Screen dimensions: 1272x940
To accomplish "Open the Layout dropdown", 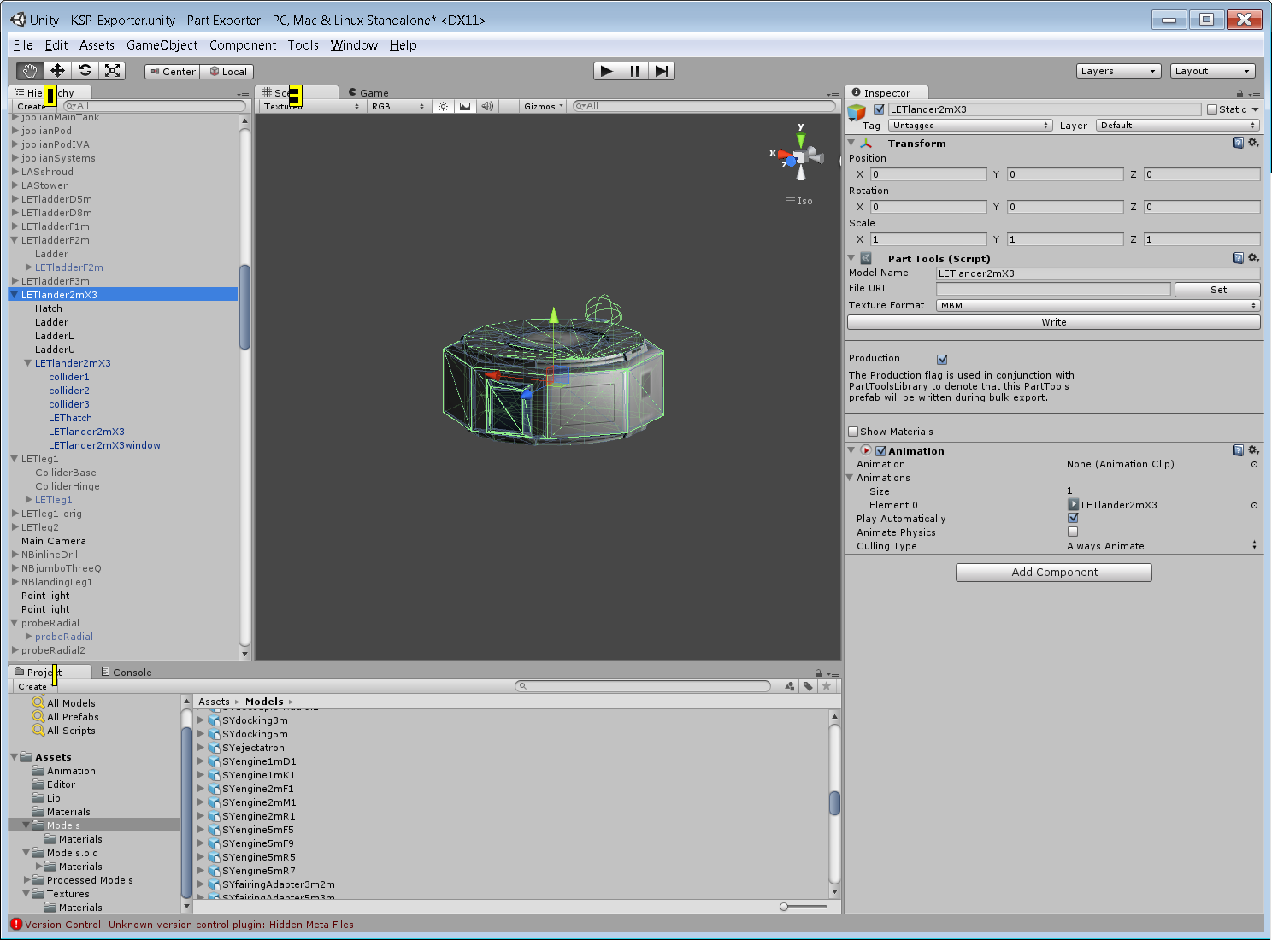I will pos(1213,71).
